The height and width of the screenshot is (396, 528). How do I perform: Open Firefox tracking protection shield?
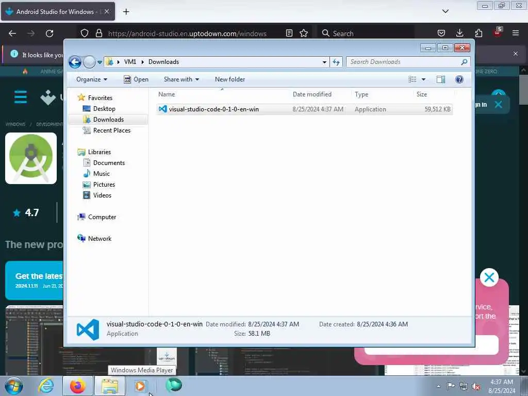point(85,33)
